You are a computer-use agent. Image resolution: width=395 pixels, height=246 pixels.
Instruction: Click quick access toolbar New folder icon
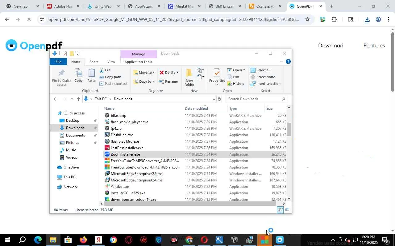pyautogui.click(x=72, y=54)
